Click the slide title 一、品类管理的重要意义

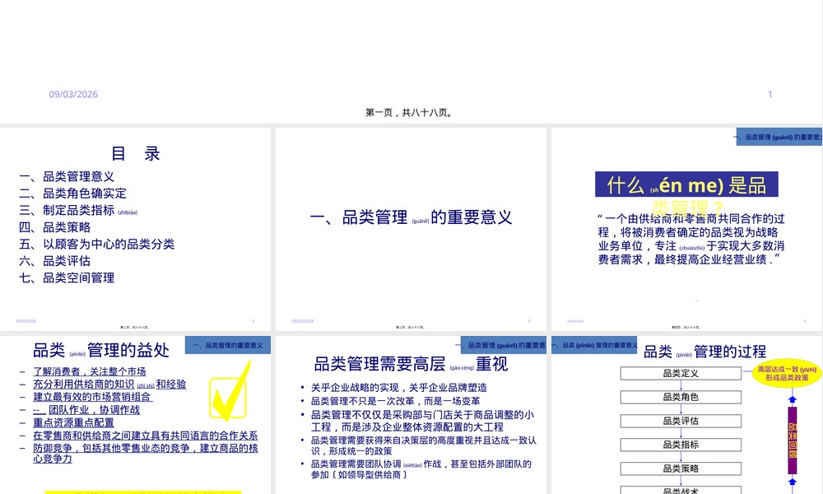[x=411, y=217]
